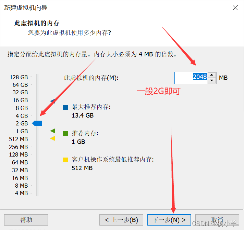
Task: Select the 128 GB scale label
Action: 19,77
